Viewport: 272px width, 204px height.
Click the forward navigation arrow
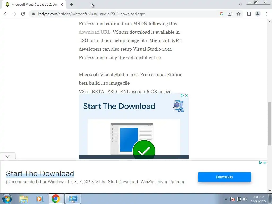(14, 14)
